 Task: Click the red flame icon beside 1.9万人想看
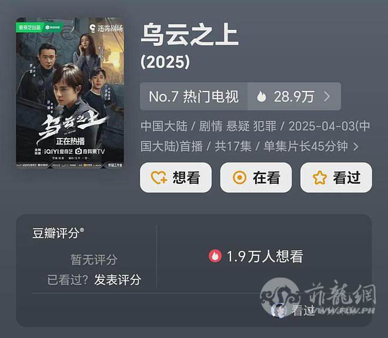click(x=215, y=256)
